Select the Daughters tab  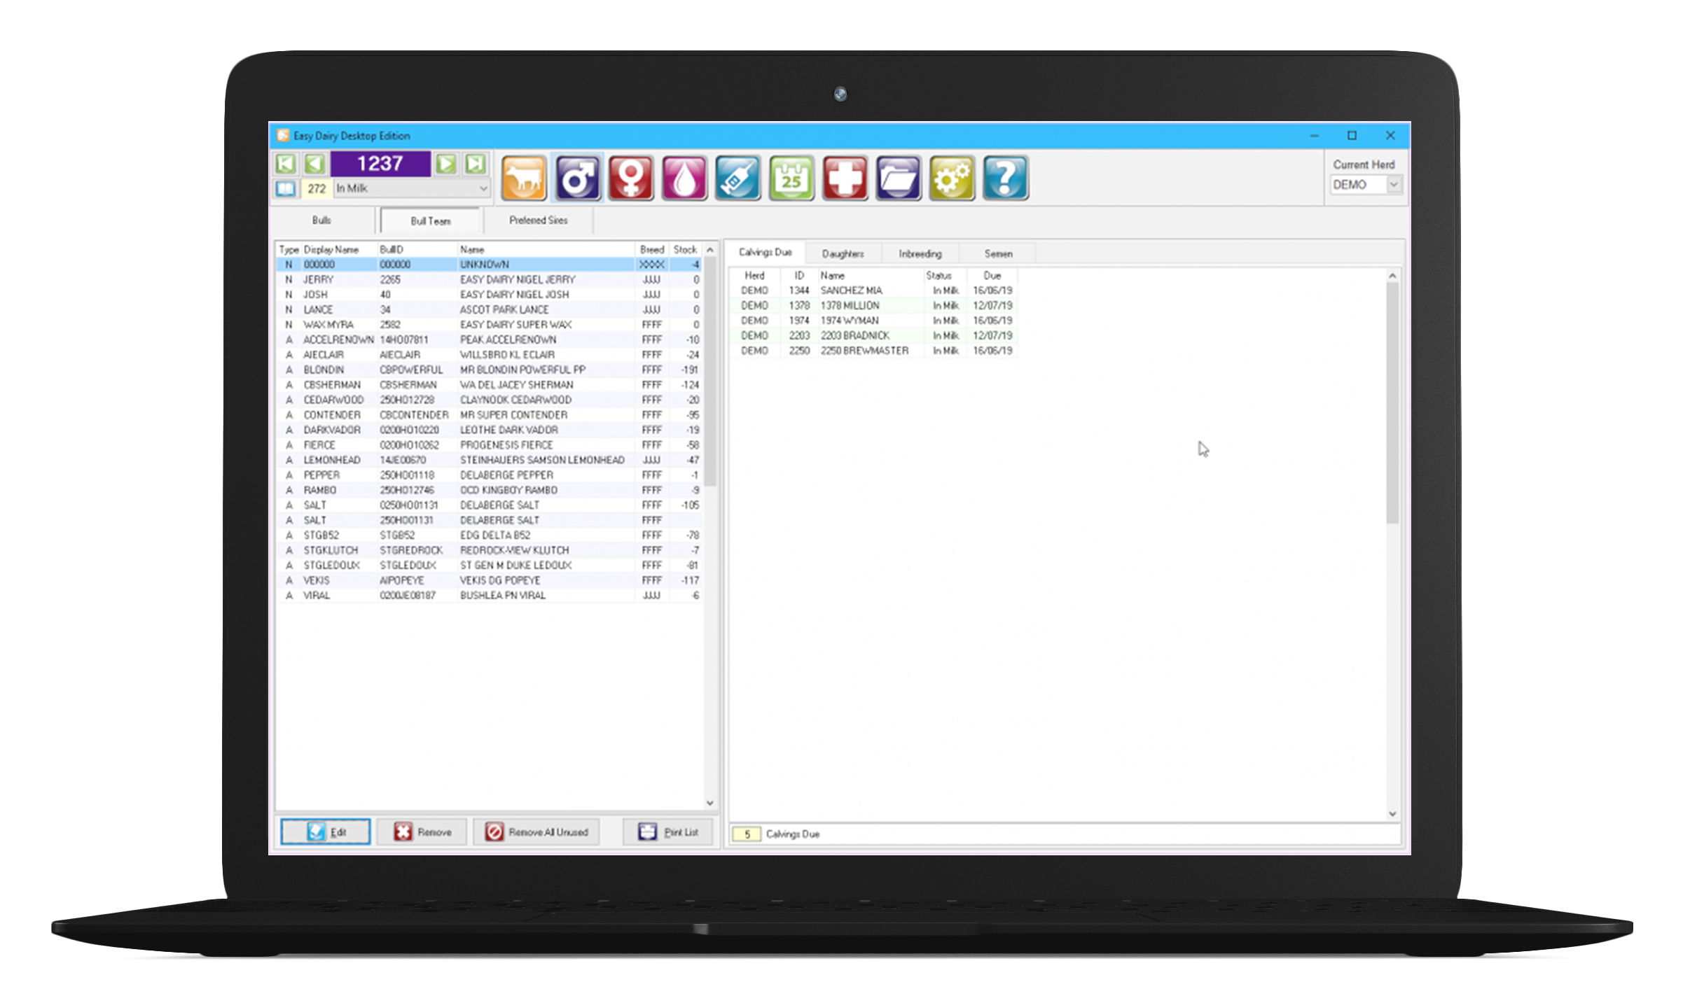pyautogui.click(x=843, y=253)
